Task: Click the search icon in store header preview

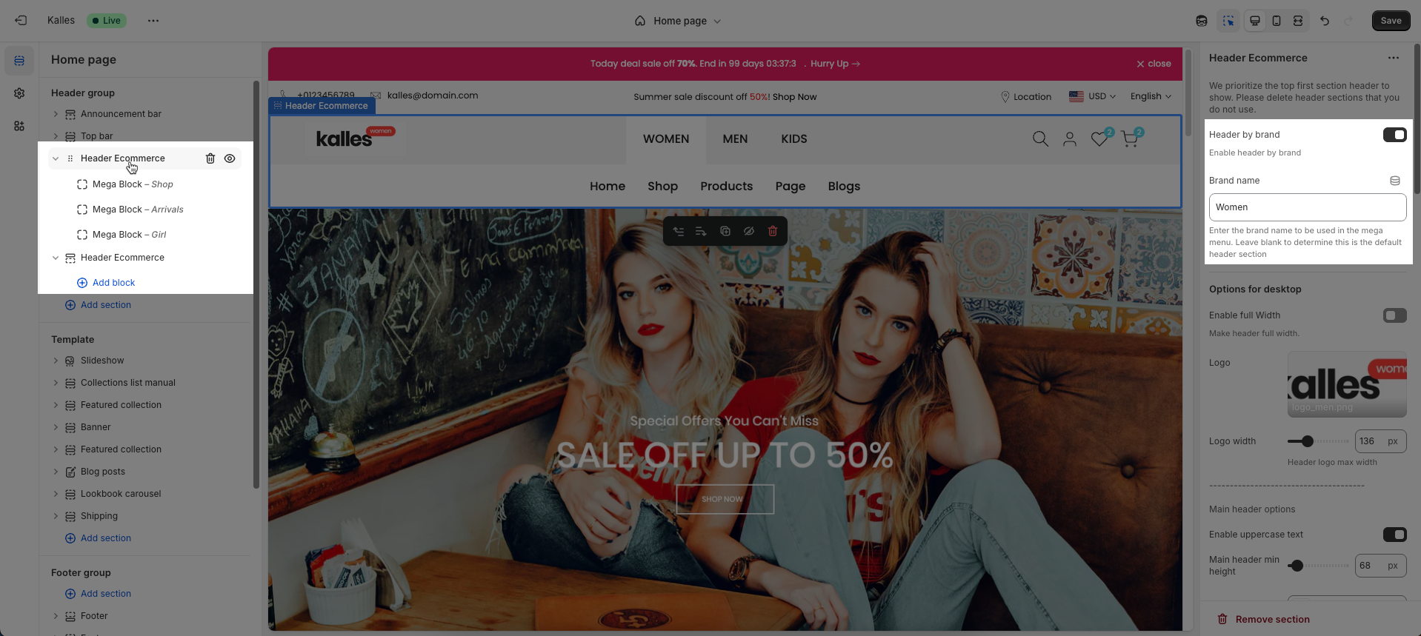Action: (1040, 138)
